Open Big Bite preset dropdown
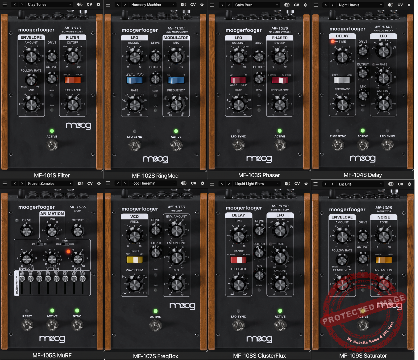The height and width of the screenshot is (360, 418). tap(361, 184)
